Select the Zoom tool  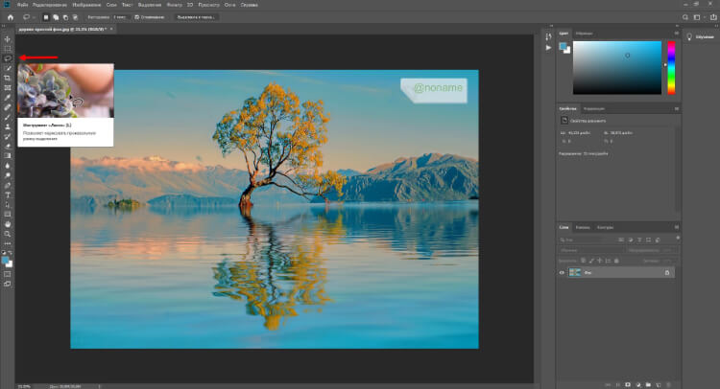tap(8, 234)
